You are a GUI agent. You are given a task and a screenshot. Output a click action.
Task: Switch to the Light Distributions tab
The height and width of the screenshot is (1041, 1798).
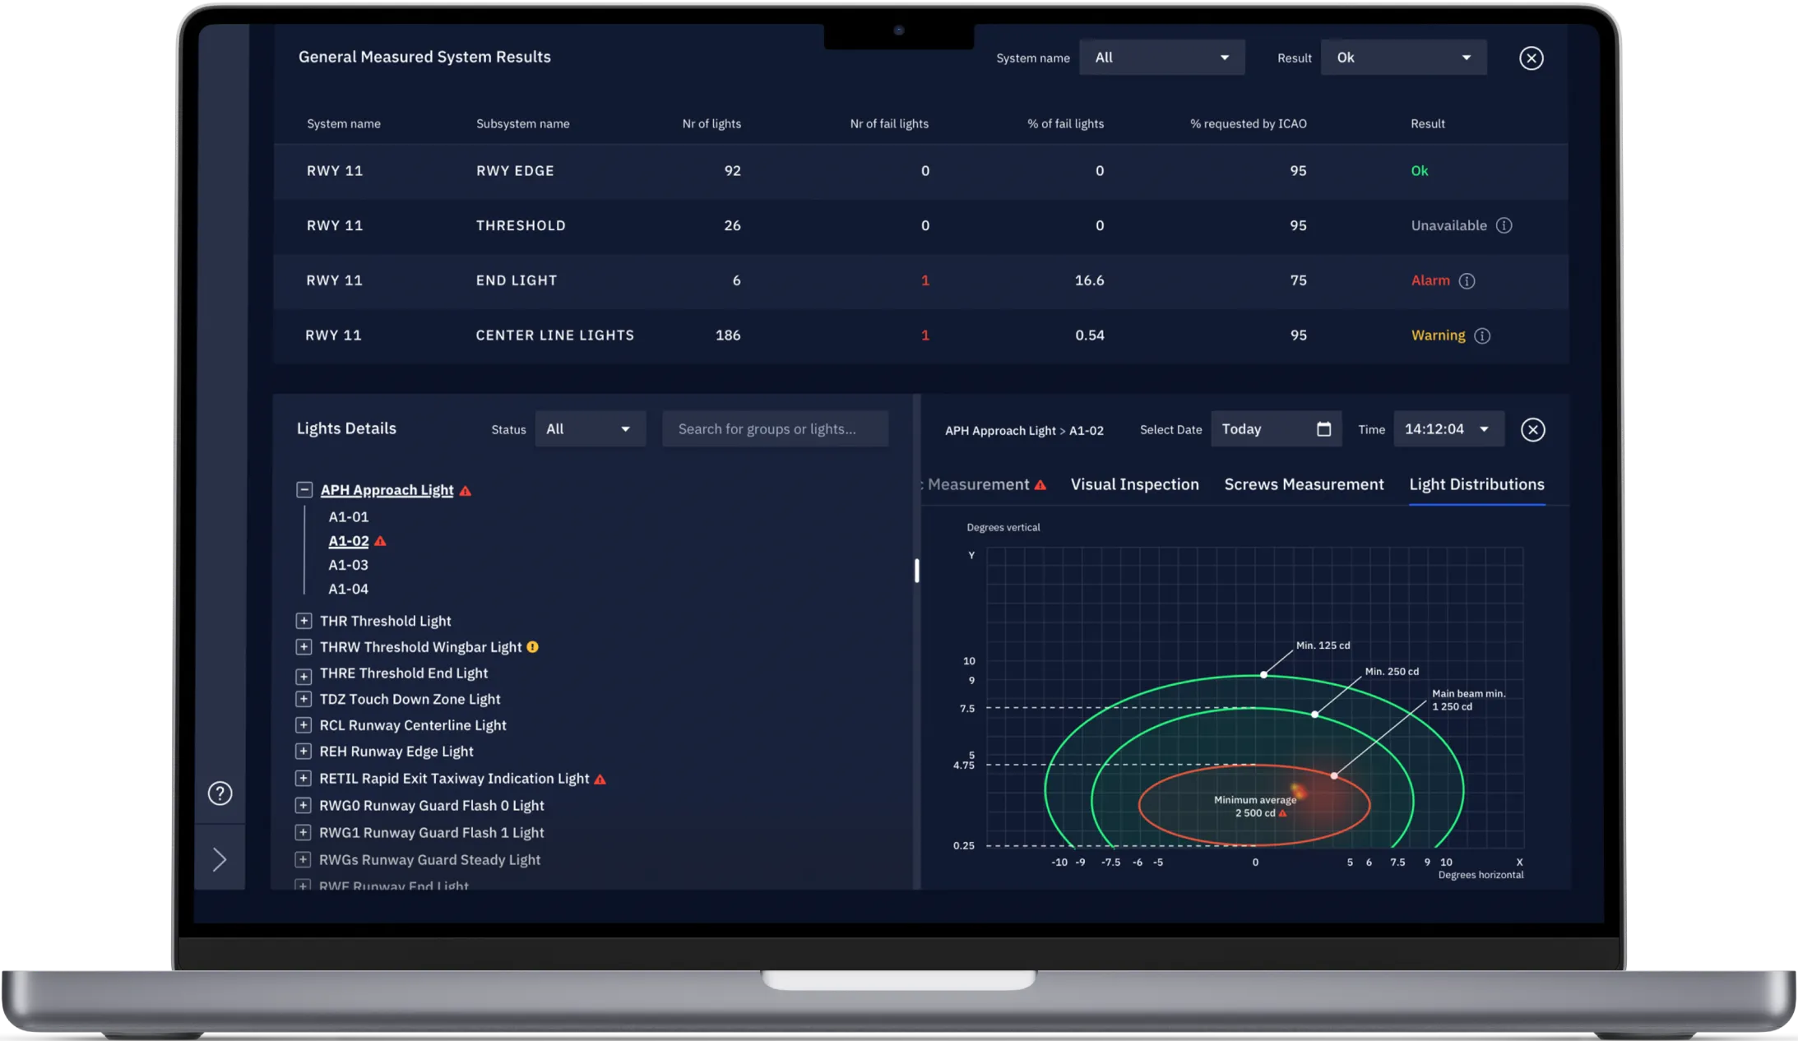tap(1476, 484)
